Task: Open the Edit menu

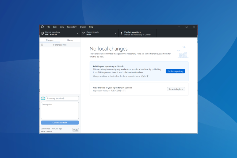Action: pos(55,27)
